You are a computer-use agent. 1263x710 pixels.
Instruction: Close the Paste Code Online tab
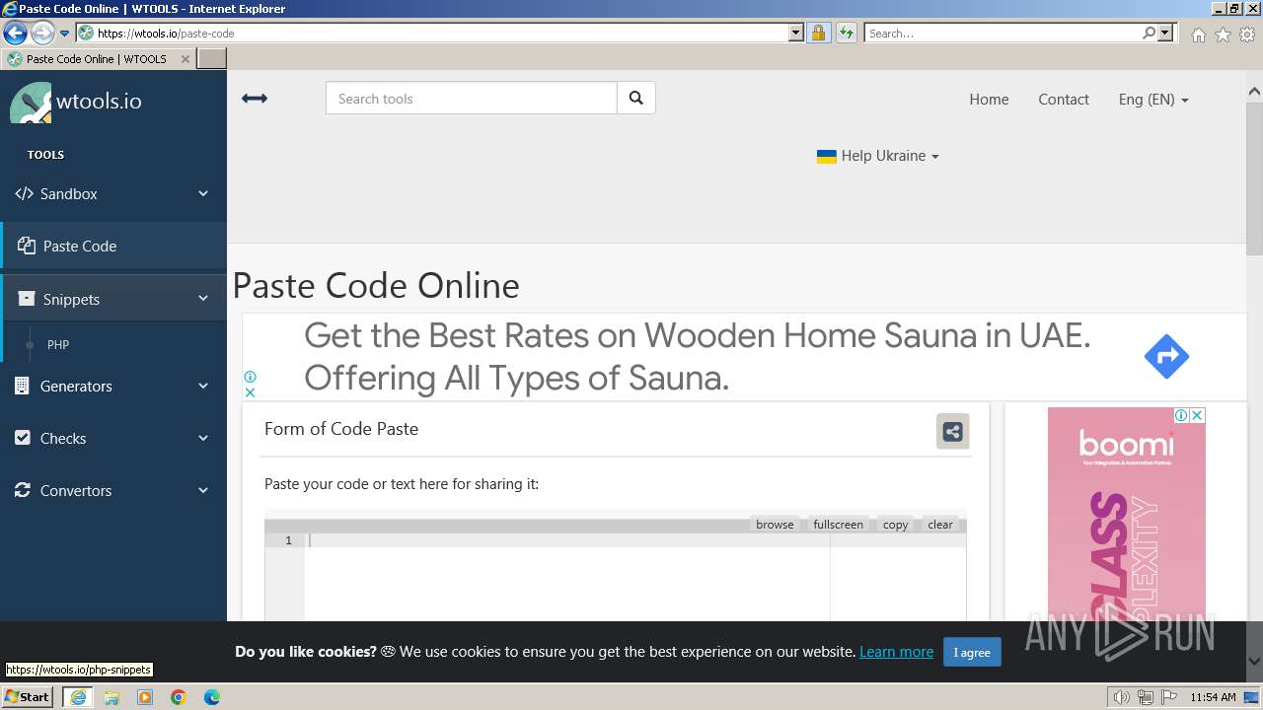coord(186,59)
